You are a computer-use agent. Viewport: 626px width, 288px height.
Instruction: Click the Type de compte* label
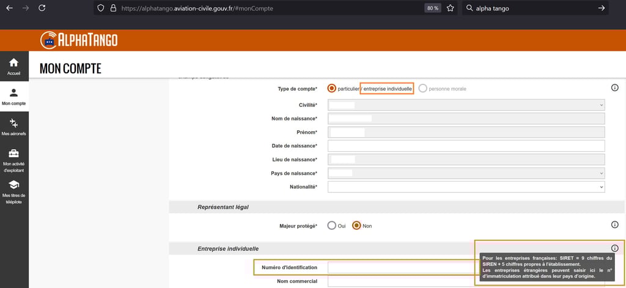[x=298, y=89]
